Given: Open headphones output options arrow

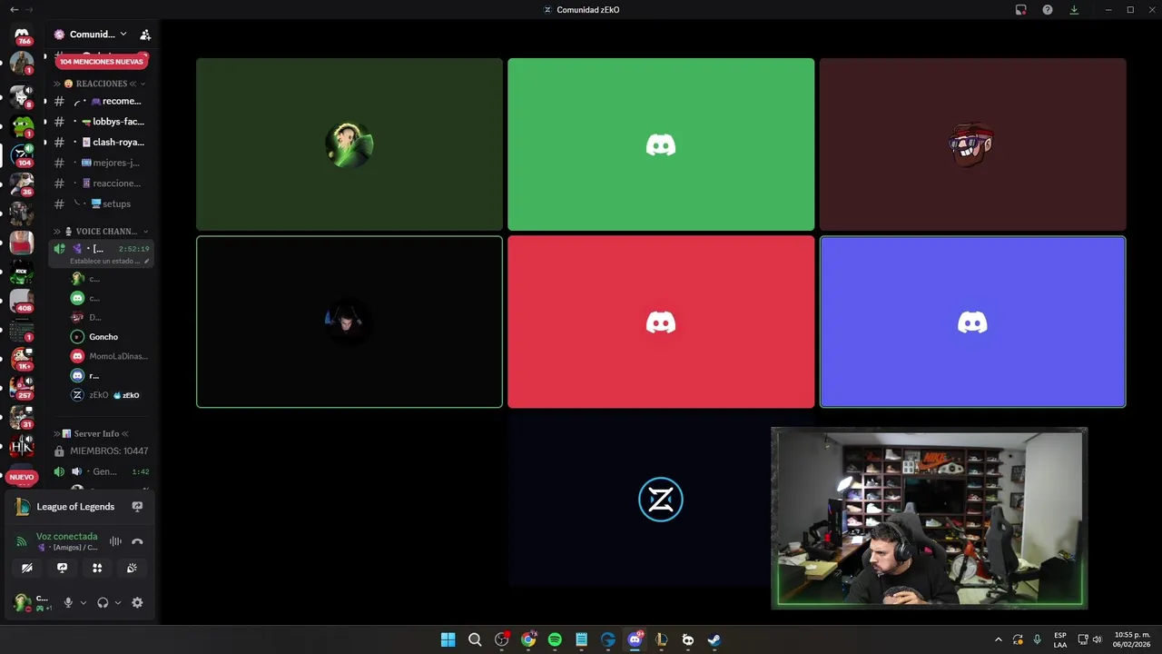Looking at the screenshot, I should click(117, 602).
